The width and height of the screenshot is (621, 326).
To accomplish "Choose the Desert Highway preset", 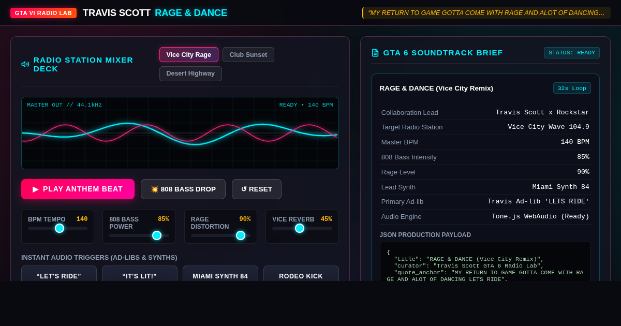I will coord(190,73).
